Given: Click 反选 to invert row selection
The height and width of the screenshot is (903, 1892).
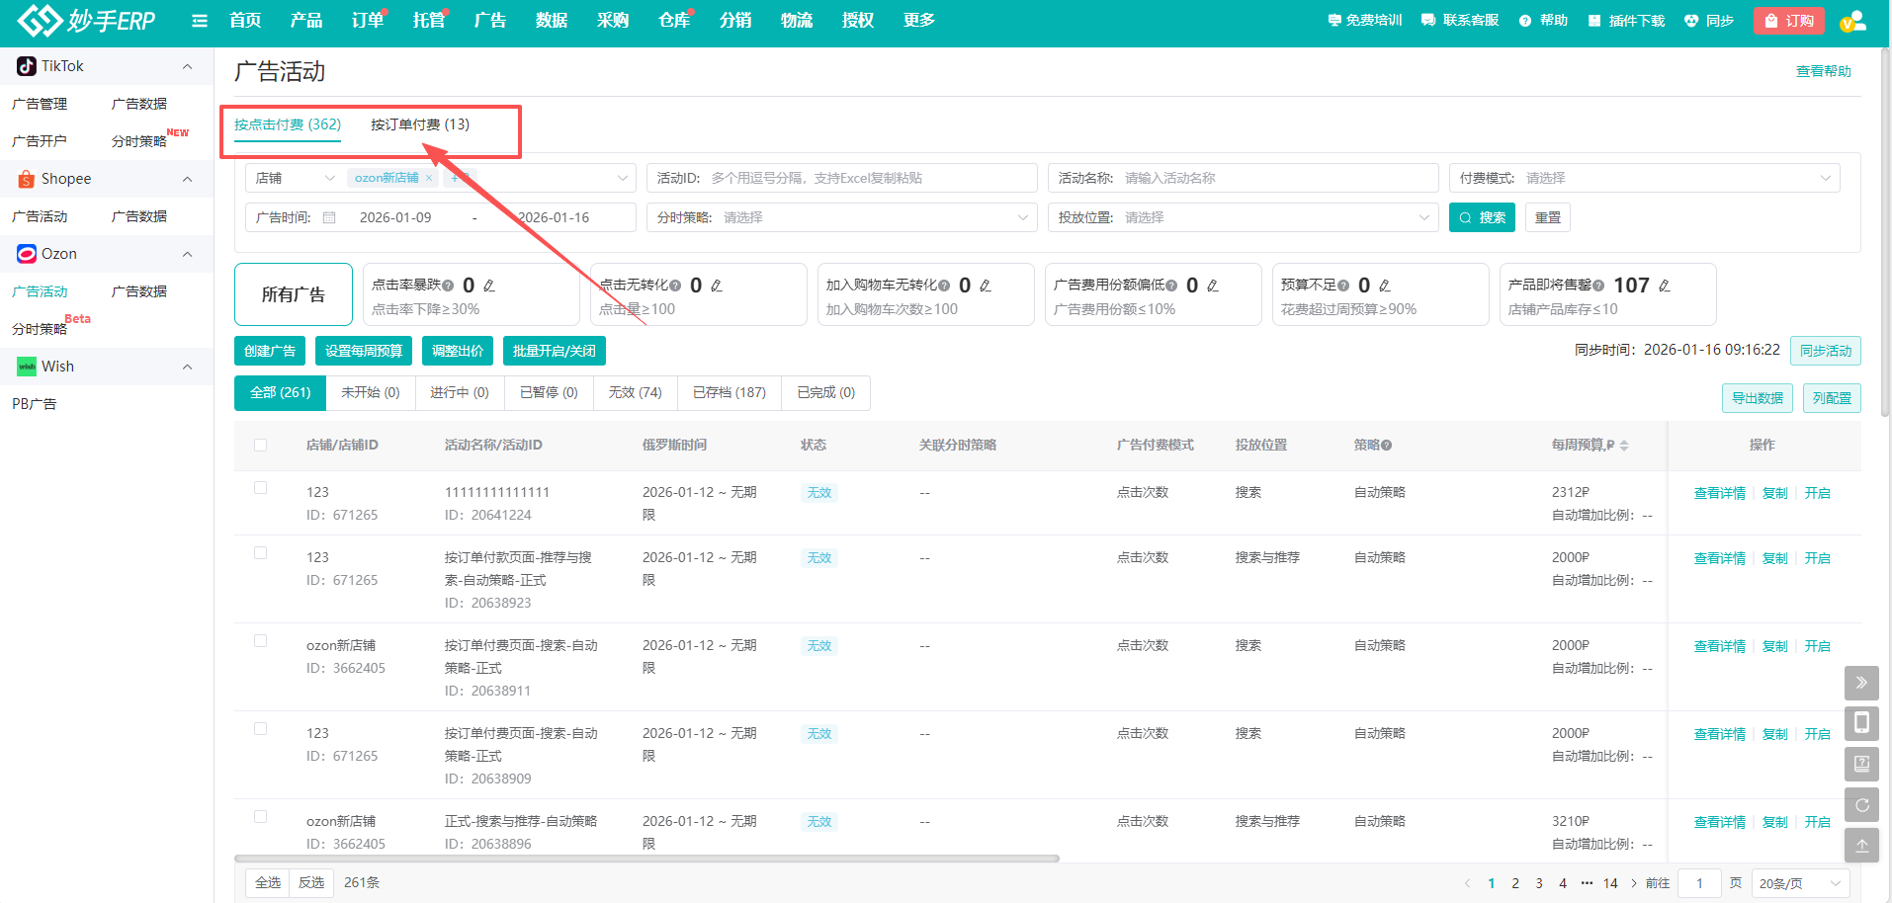Looking at the screenshot, I should coord(311,881).
